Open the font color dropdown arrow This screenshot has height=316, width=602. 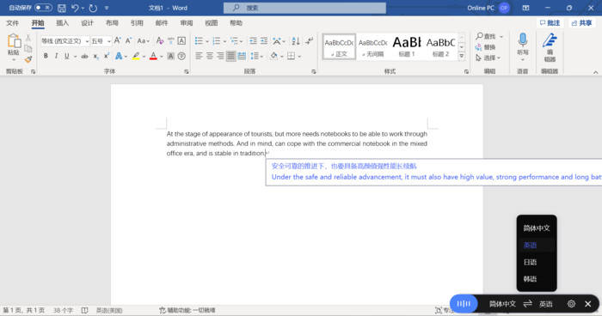(x=162, y=57)
